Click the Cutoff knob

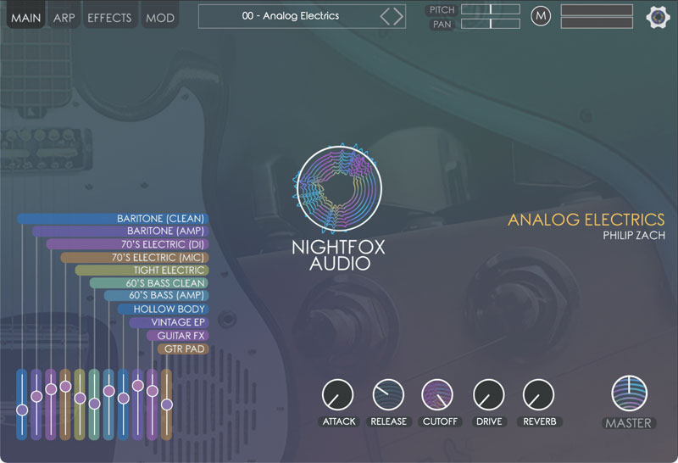(437, 394)
